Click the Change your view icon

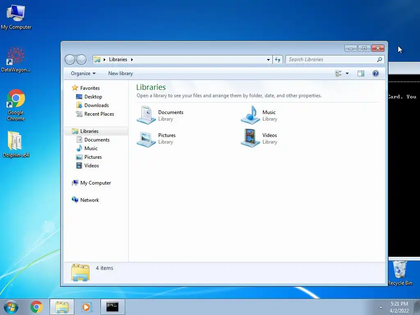338,73
